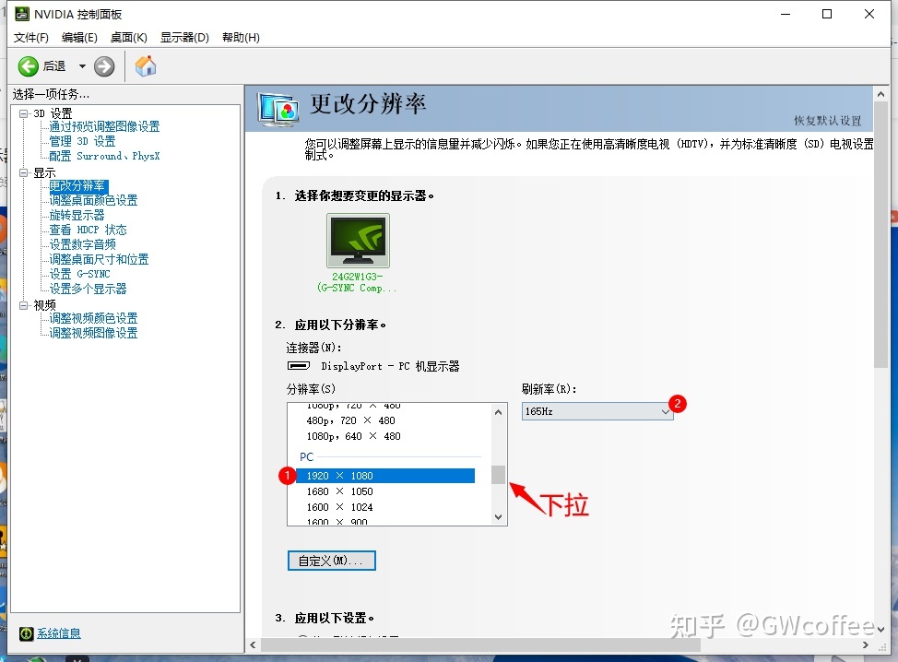
Task: Collapse the 显示 tree node
Action: pos(23,172)
